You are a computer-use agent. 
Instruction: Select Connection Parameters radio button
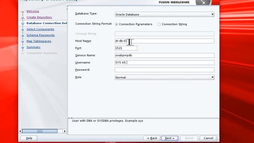[116, 24]
